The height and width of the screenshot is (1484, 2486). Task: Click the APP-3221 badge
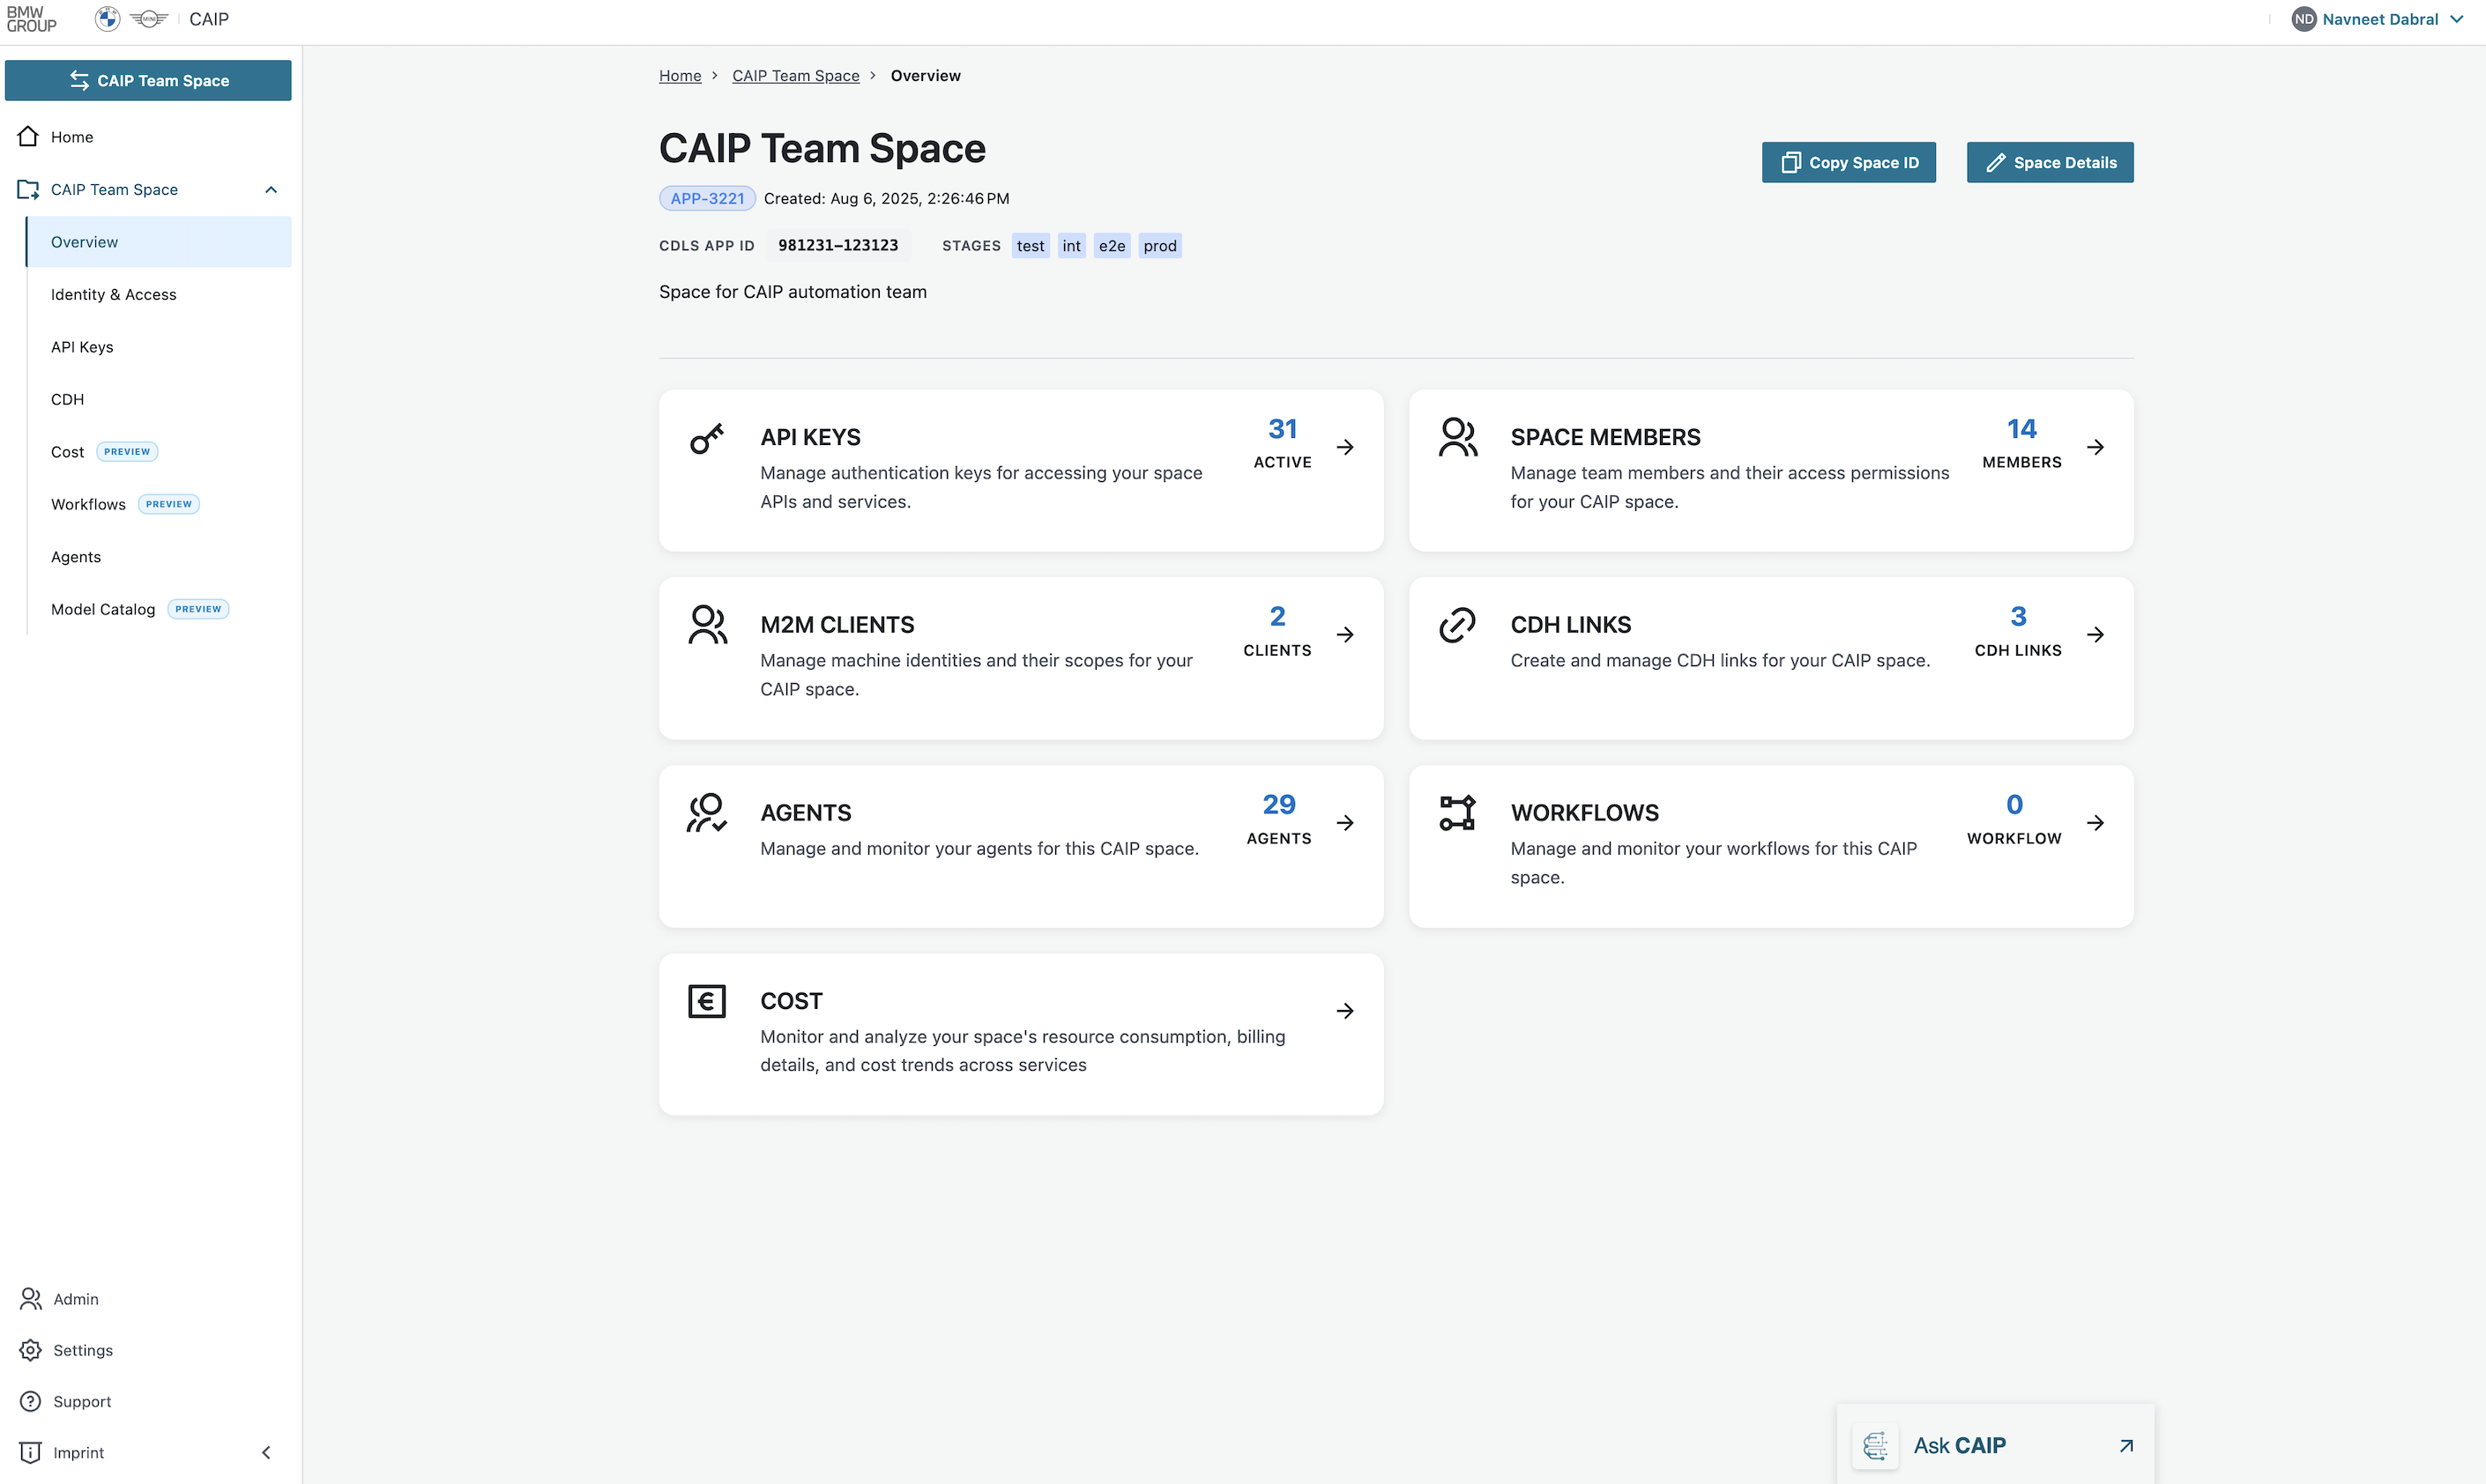point(707,198)
